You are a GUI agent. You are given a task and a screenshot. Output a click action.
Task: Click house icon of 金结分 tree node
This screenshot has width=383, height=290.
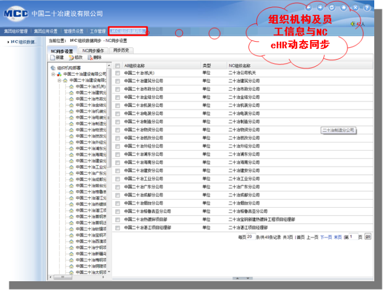(x=71, y=105)
